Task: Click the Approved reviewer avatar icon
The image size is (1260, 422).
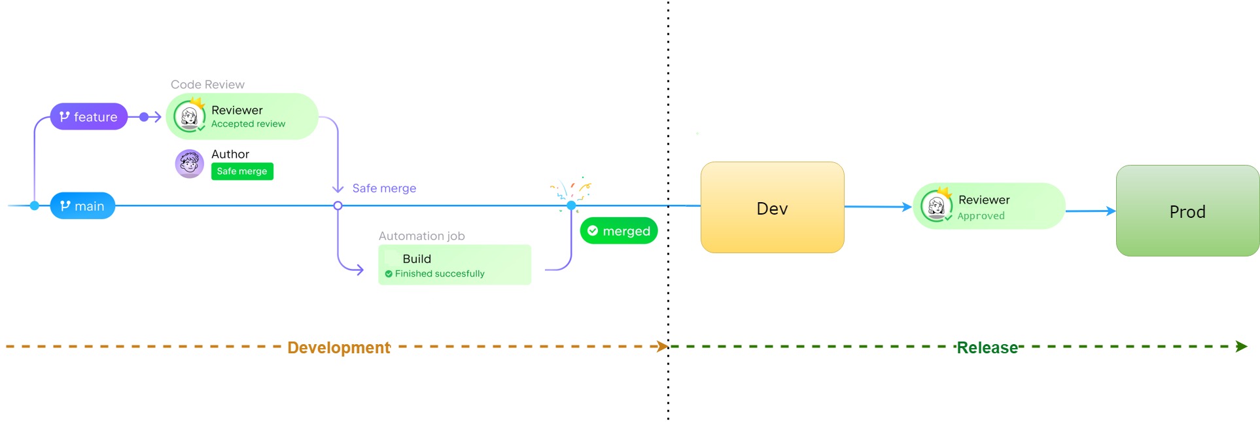Action: tap(936, 206)
